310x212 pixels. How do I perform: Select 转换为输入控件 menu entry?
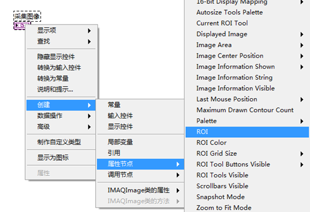point(62,68)
